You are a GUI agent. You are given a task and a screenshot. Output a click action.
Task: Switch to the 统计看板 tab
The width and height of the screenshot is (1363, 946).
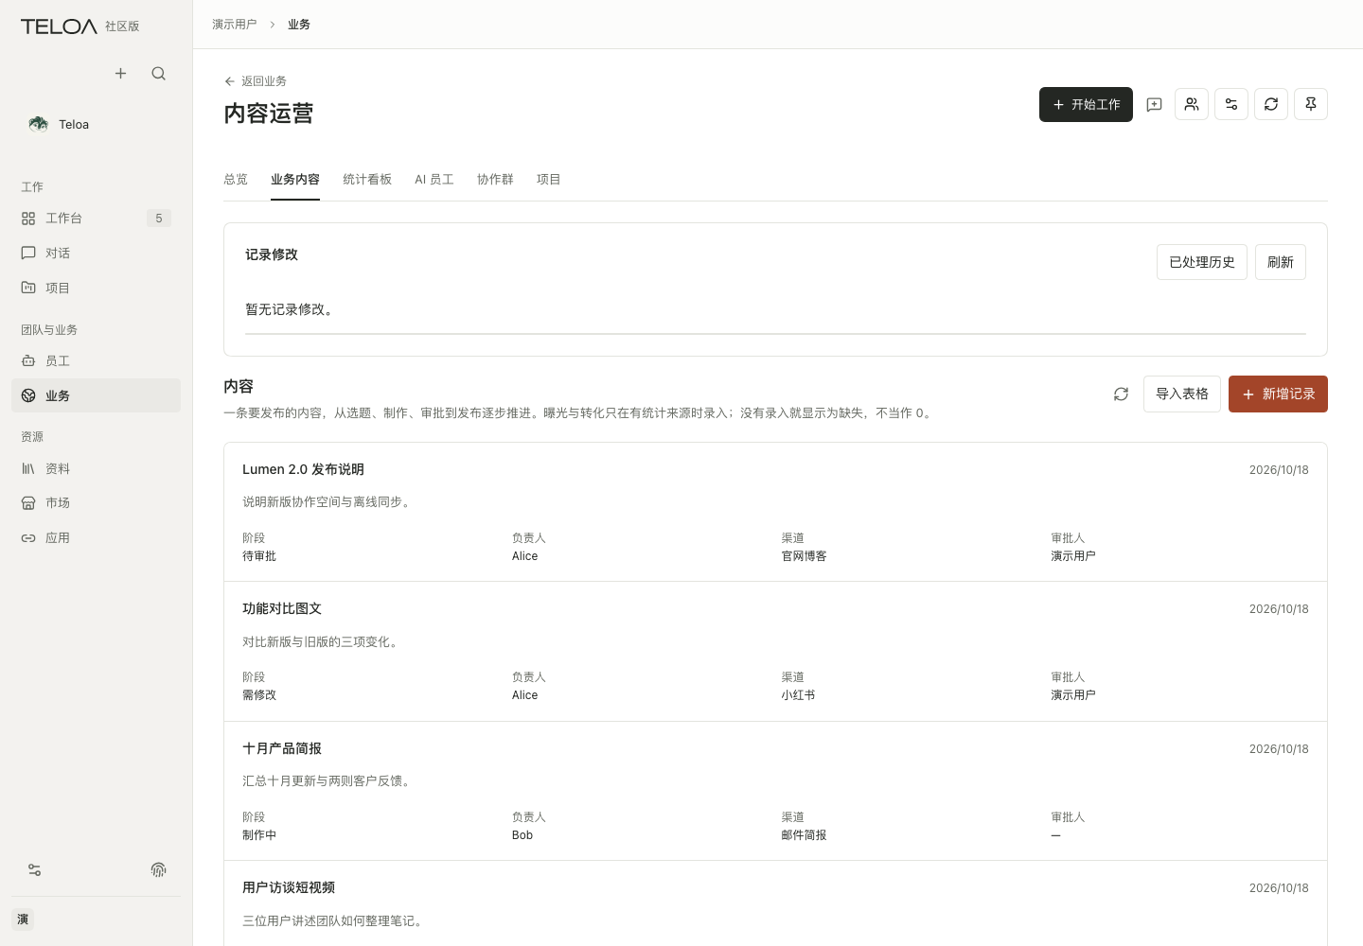367,180
